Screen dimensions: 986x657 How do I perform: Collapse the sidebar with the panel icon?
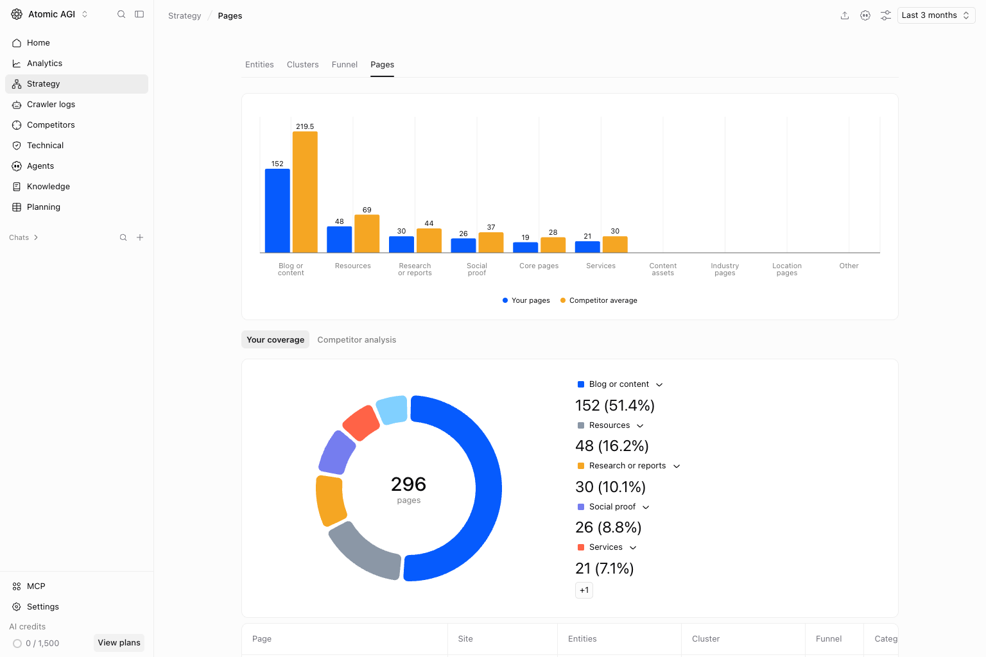139,14
